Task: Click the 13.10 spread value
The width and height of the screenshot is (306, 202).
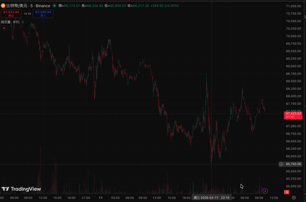Action: pos(27,14)
